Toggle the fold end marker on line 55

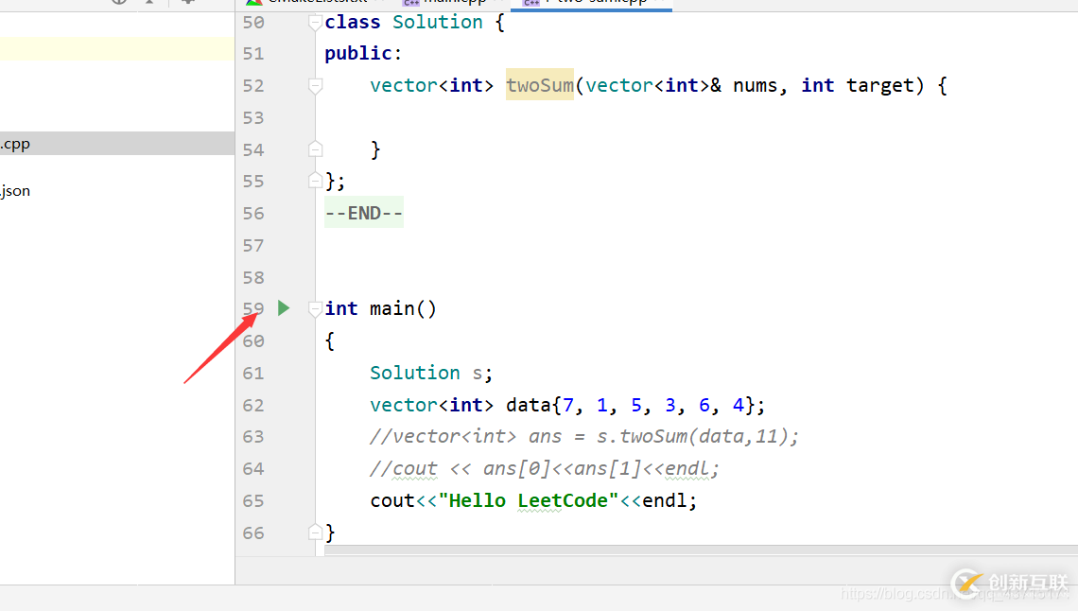[x=315, y=181]
